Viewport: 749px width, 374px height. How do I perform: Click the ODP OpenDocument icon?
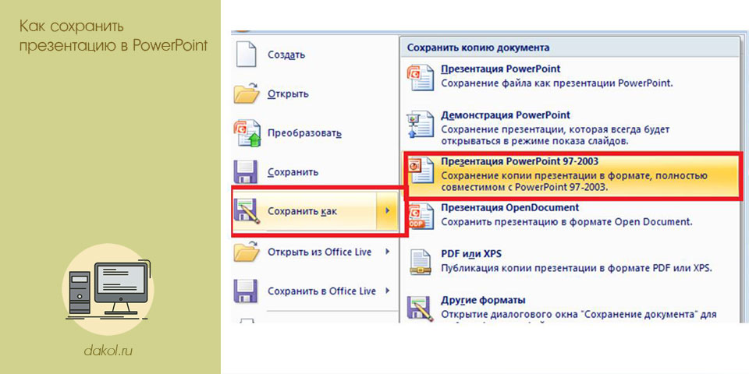click(x=421, y=216)
